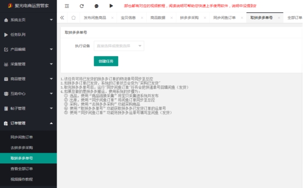The height and width of the screenshot is (188, 303).
Task: Switch to the 商品数据 tab
Action: 158,18
